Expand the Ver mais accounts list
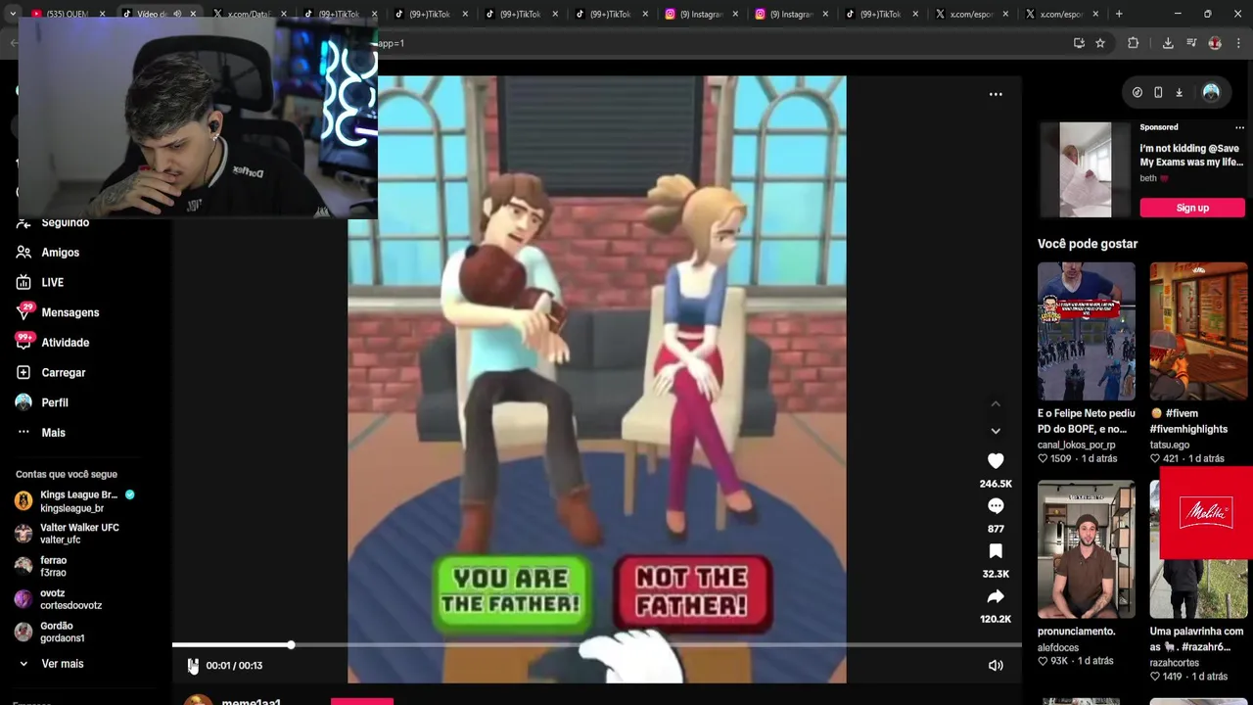Viewport: 1253px width, 705px height. pos(62,664)
